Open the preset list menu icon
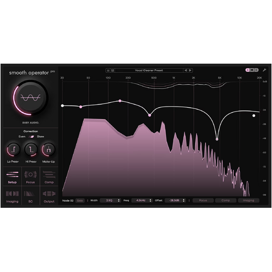Image resolution: width=272 pixels, height=272 pixels. 108,70
